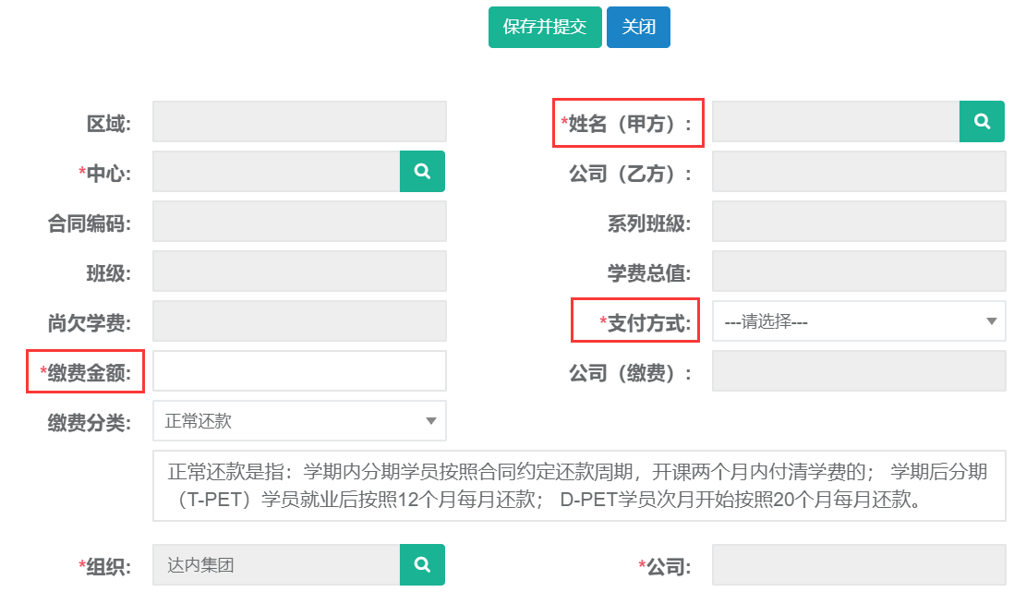Click the search icon next to 中心 field

coord(422,172)
